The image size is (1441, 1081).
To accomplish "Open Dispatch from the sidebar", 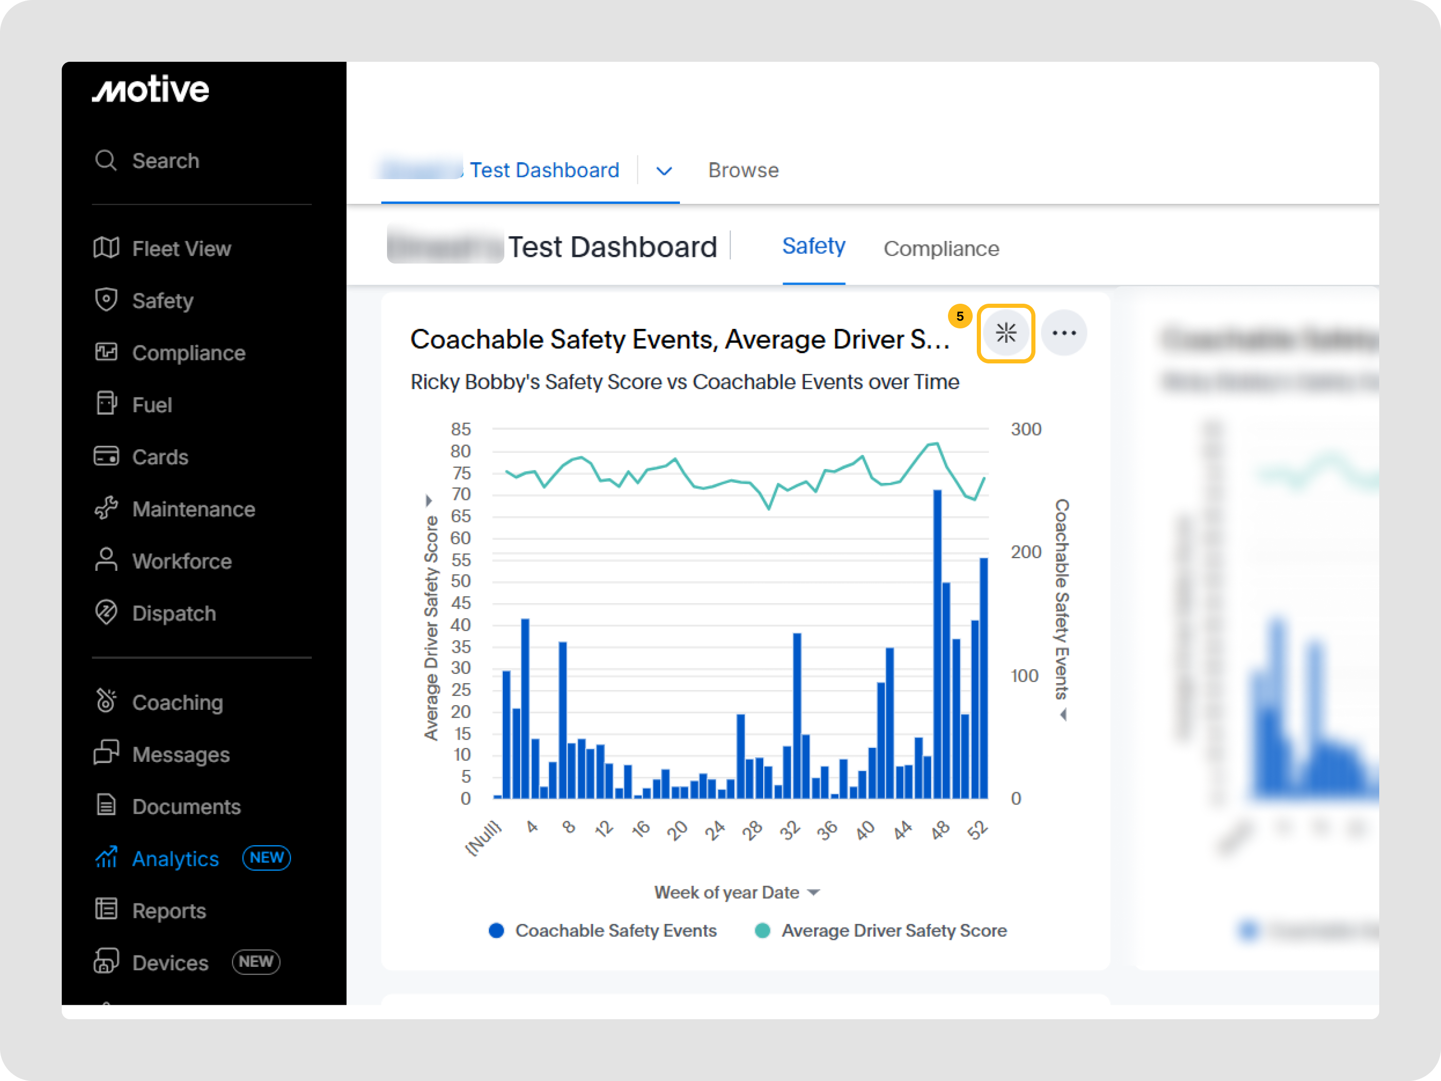I will [173, 613].
